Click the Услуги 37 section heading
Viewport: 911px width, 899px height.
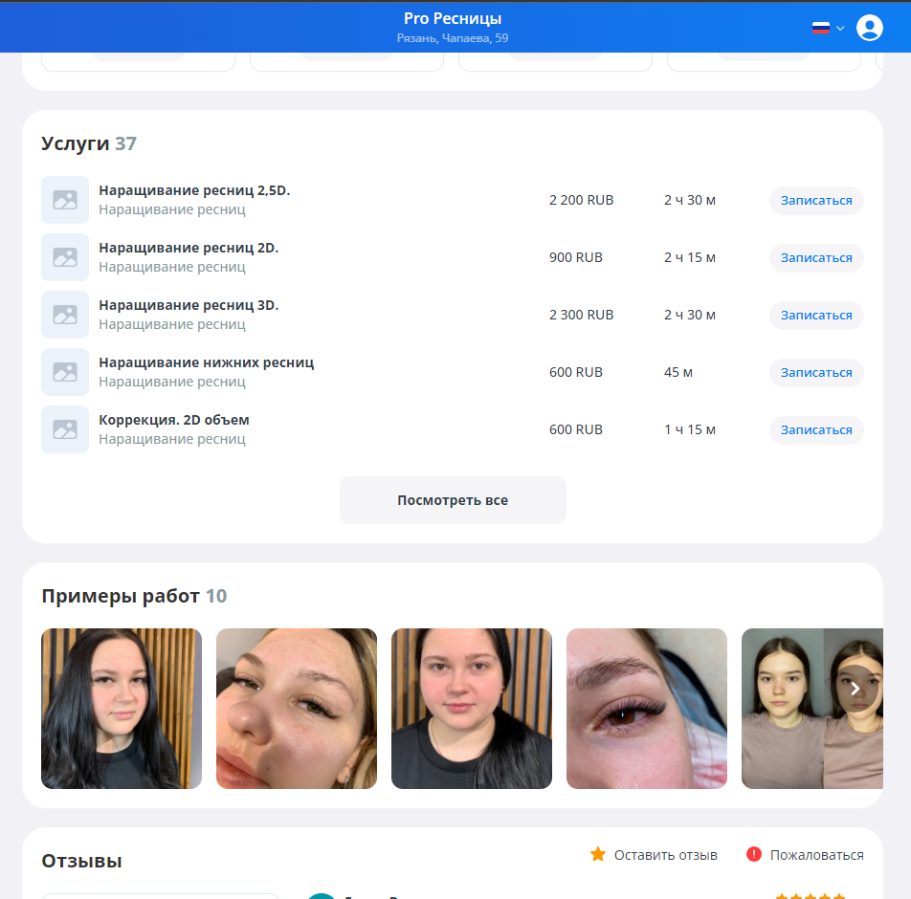point(89,143)
